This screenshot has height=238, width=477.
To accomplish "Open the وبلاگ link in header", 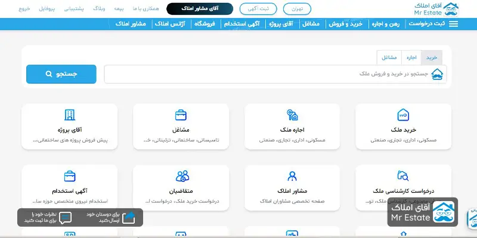I will tap(99, 9).
